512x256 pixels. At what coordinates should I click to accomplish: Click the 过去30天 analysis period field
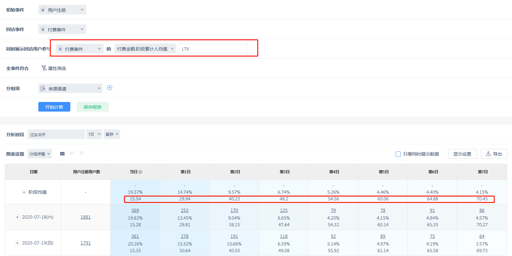tap(56, 134)
